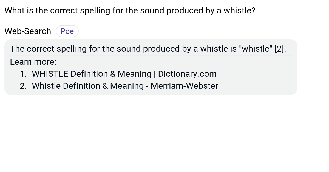Open the Dictionary.com whistle definition link
This screenshot has height=172, width=329.
tap(124, 74)
